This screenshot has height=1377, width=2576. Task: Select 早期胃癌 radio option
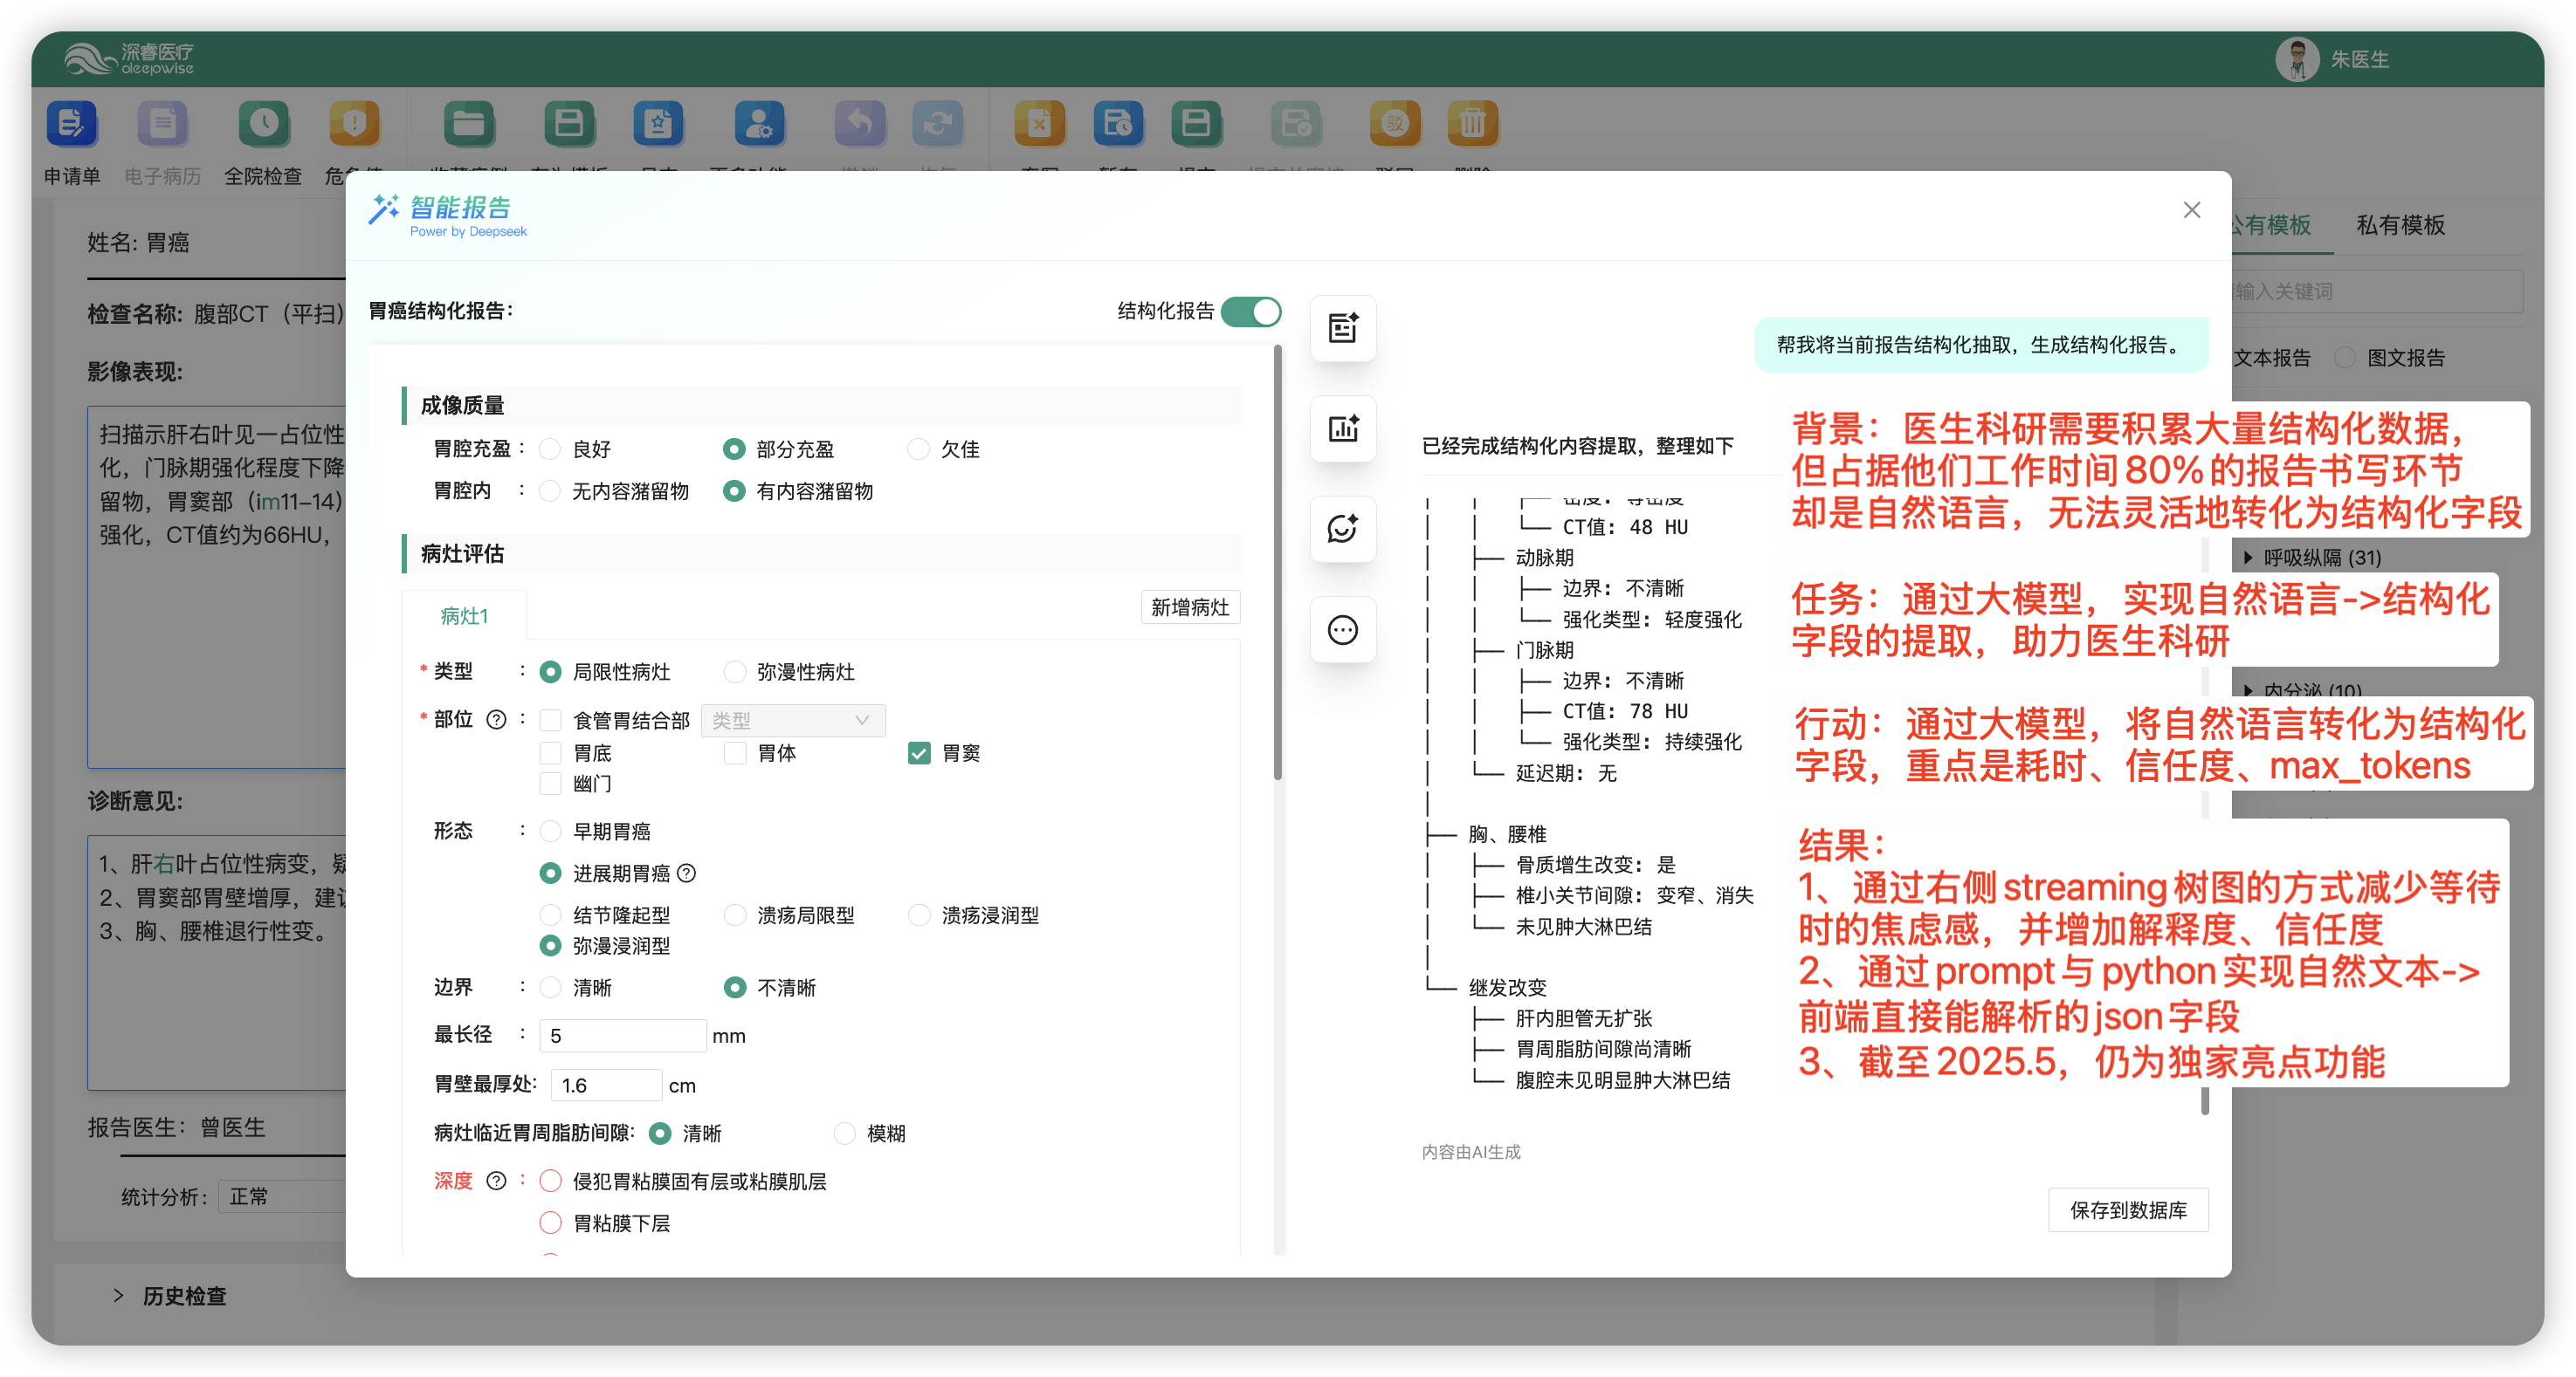click(x=550, y=832)
